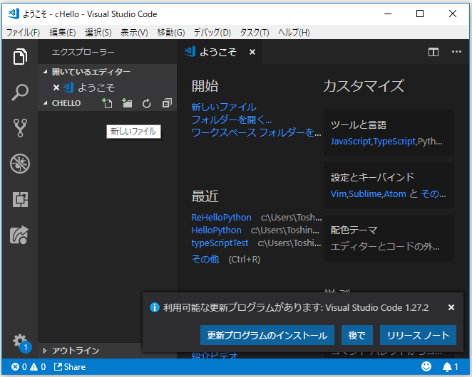Open the デバッグ(D) menu

[212, 33]
